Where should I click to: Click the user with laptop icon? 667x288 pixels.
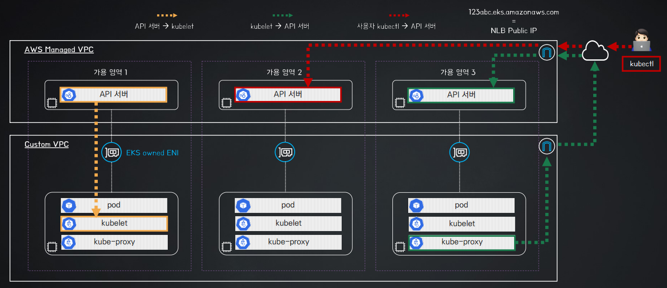pos(641,40)
